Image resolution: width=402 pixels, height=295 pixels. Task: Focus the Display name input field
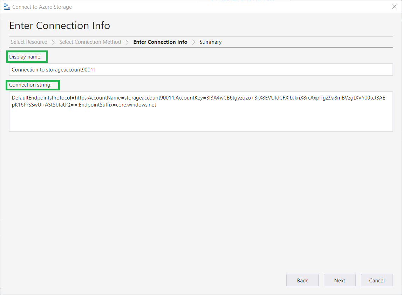click(x=201, y=69)
